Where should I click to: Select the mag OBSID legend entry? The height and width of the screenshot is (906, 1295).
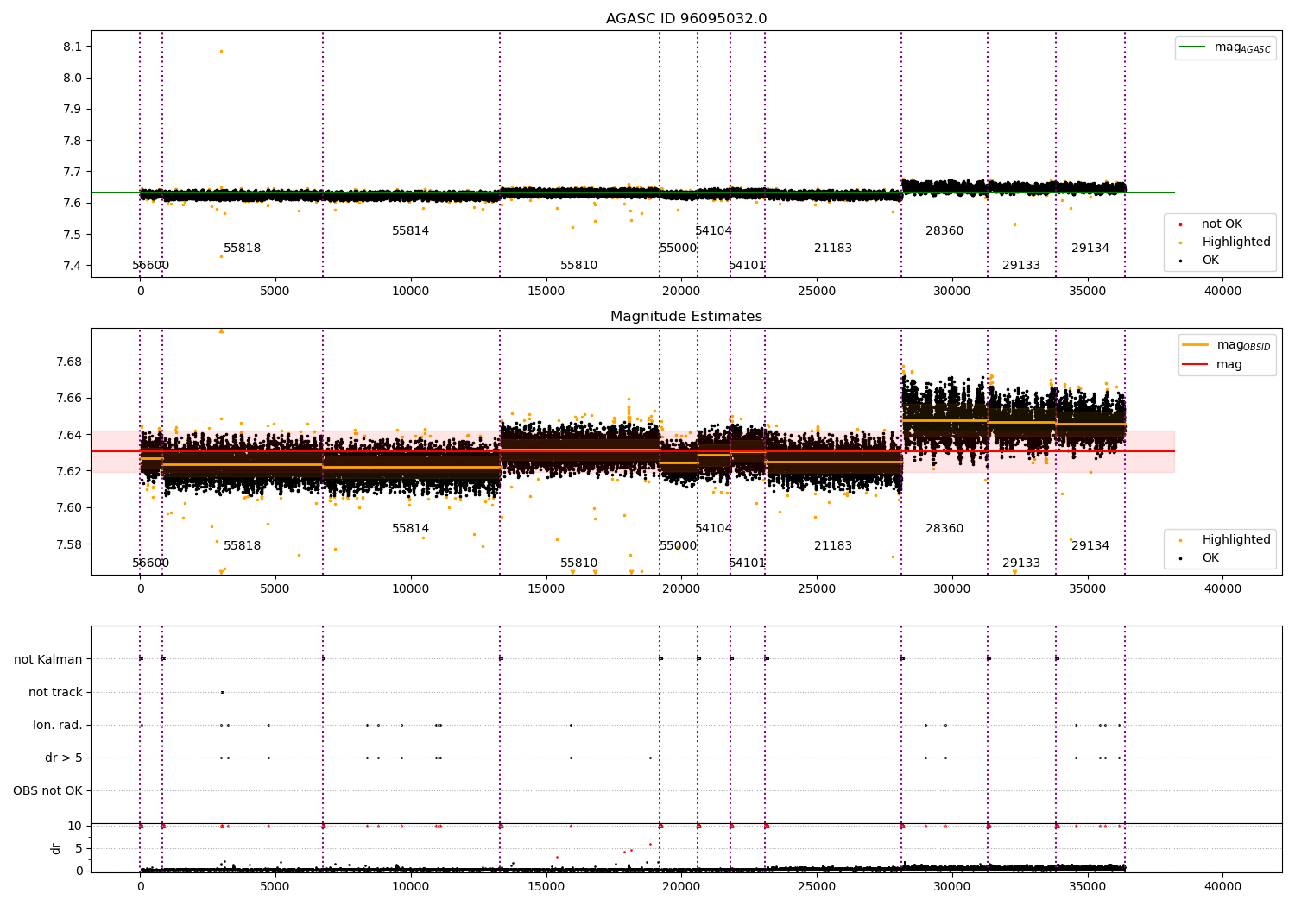[x=1226, y=345]
